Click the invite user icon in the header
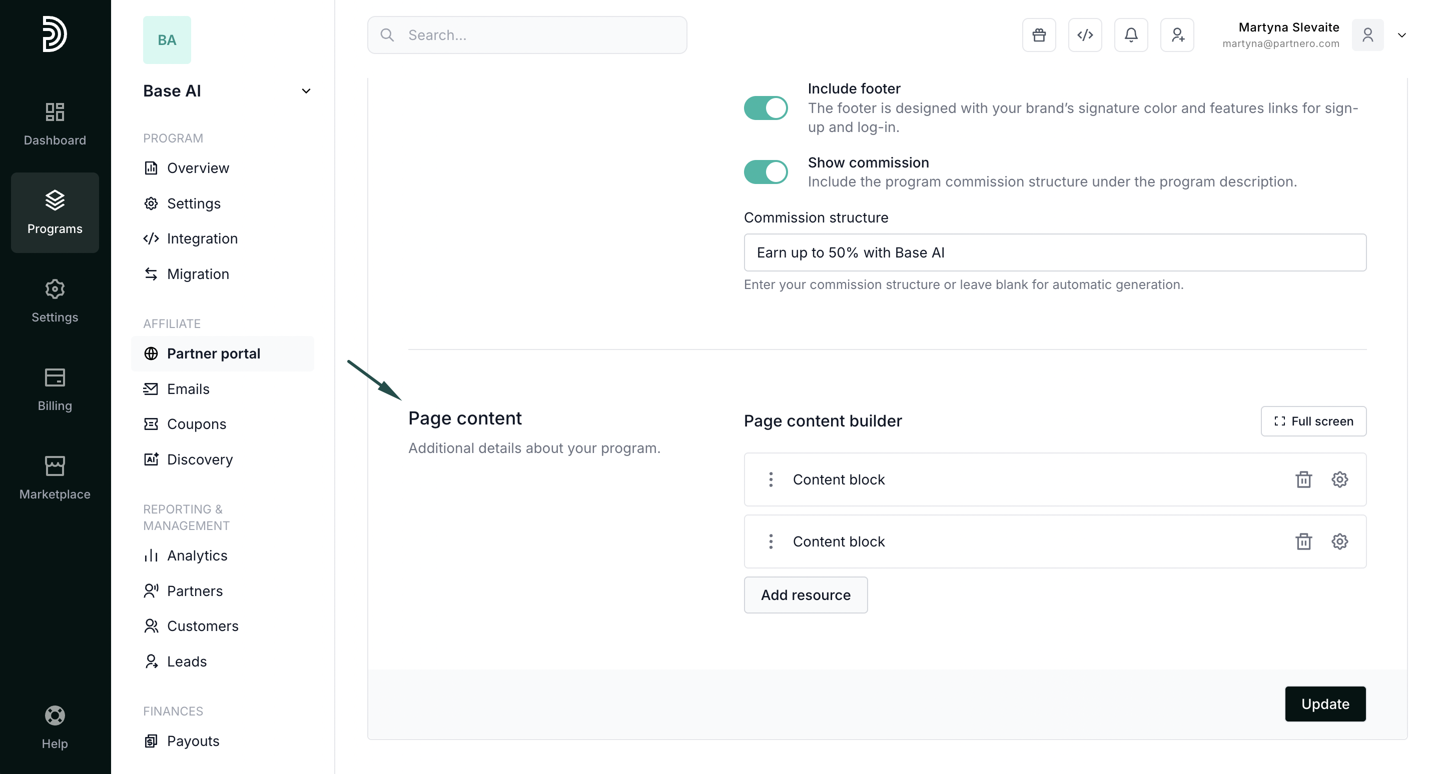Image resolution: width=1436 pixels, height=774 pixels. coord(1177,35)
